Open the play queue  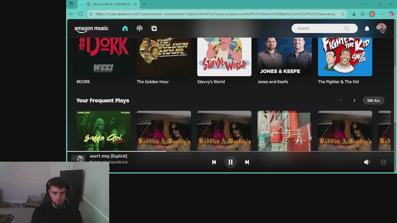383,162
